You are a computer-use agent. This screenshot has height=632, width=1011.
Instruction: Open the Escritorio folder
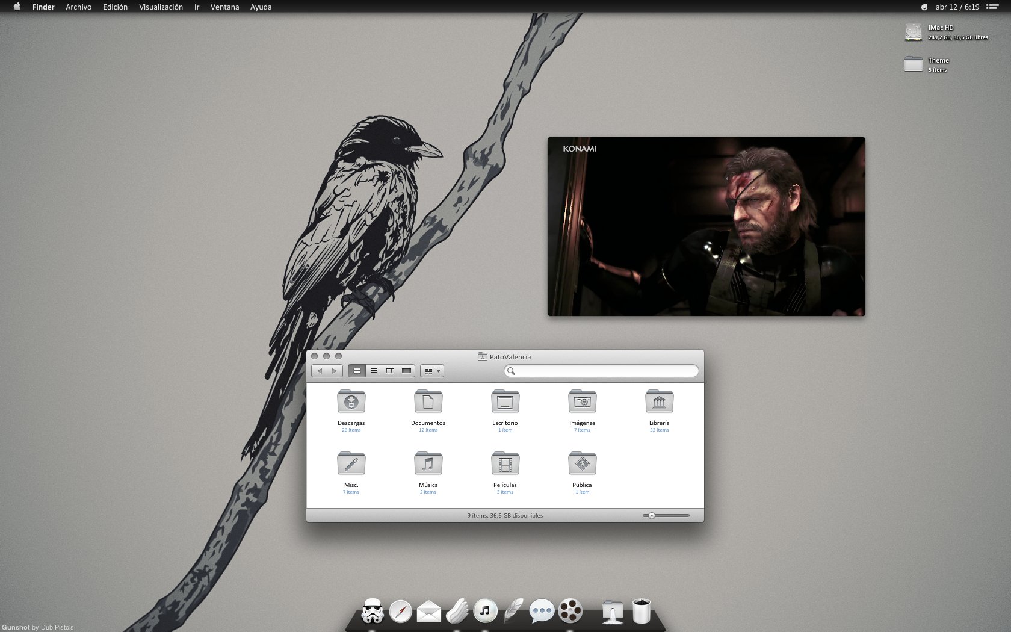tap(505, 401)
